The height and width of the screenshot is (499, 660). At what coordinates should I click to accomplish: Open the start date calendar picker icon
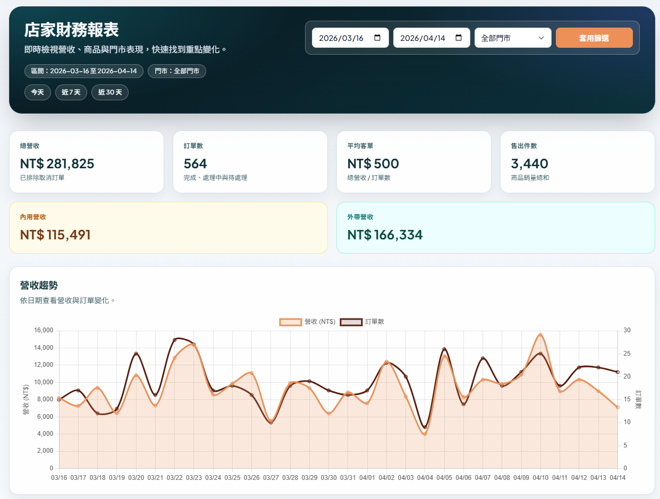(x=377, y=38)
